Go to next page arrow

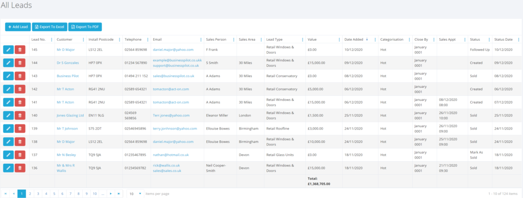click(111, 194)
